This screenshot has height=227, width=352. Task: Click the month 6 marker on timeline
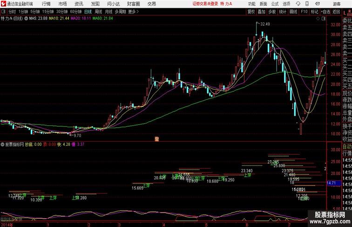247,225
